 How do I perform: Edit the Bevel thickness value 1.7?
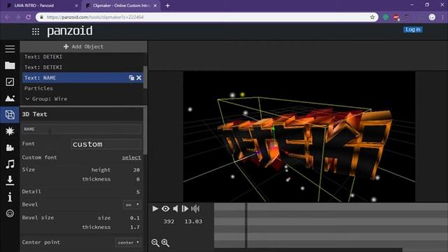click(x=134, y=227)
